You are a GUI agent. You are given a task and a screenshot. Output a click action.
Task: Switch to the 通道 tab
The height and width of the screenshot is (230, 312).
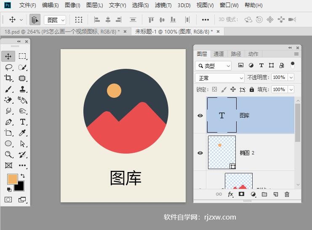pos(219,54)
